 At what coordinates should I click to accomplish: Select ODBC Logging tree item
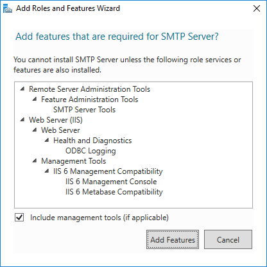tap(90, 151)
